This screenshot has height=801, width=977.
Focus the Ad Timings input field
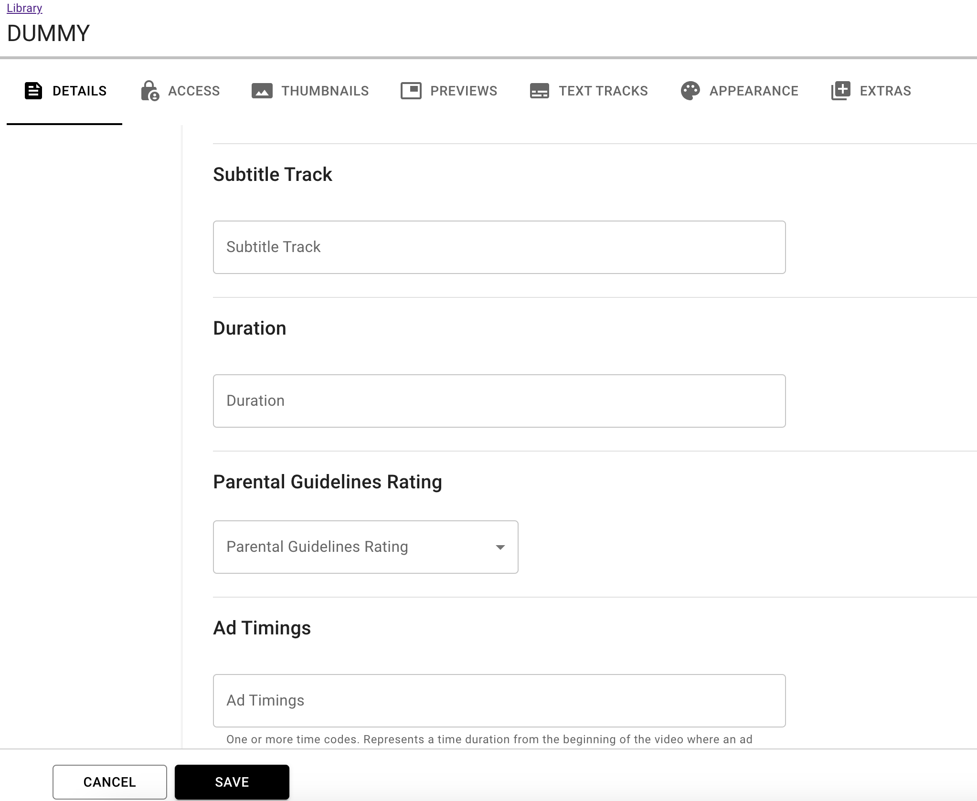pos(499,701)
